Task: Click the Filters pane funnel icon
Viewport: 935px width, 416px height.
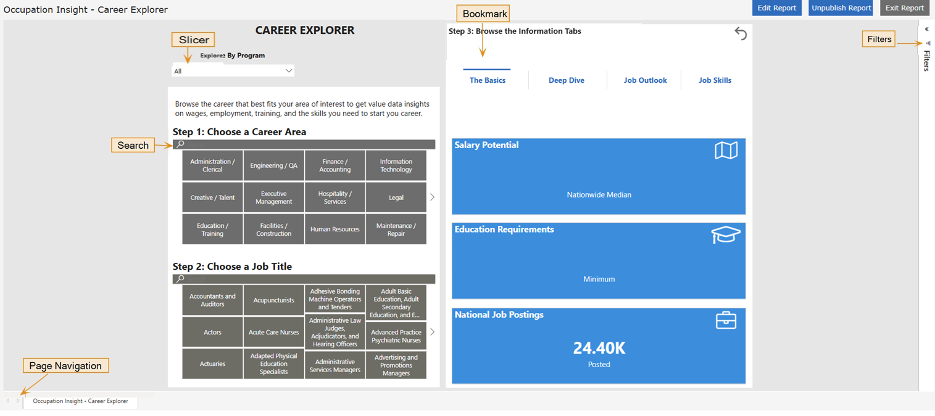Action: (x=928, y=43)
